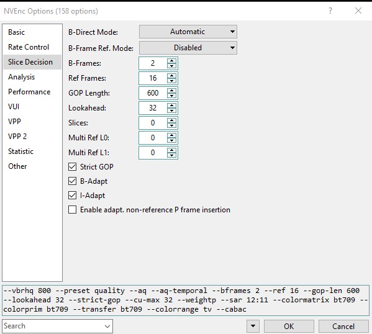Uncheck the Strict GOP checkbox

point(73,167)
